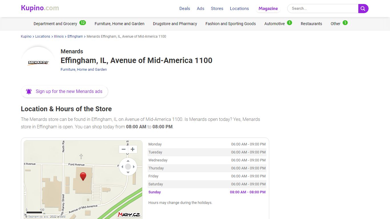Select Drugstore and Pharmacy category
This screenshot has width=390, height=219.
point(175,24)
